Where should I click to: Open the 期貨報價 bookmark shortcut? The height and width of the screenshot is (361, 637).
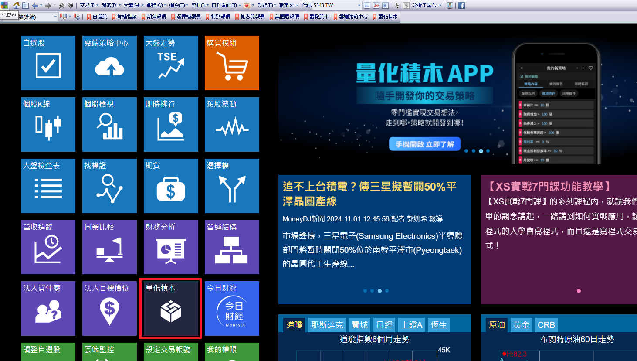(154, 17)
